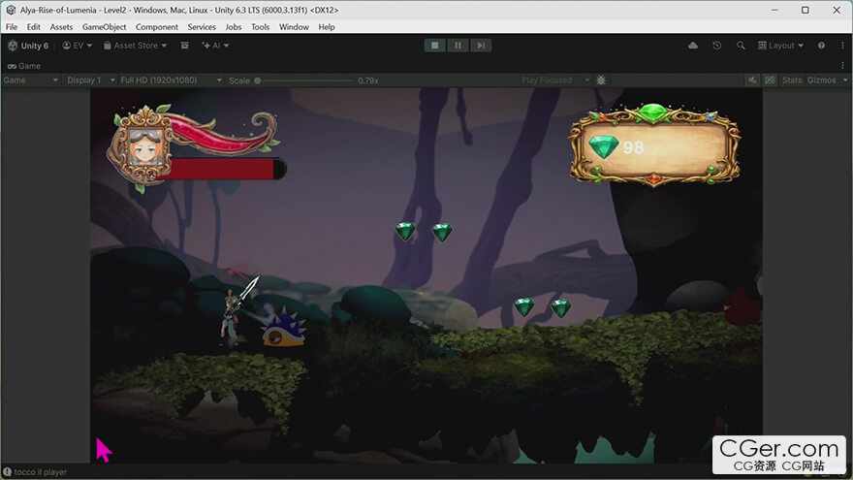Show the undo history clock icon

717,46
